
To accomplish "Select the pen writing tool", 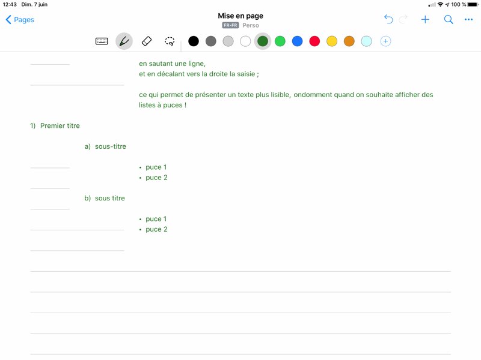I will (124, 41).
